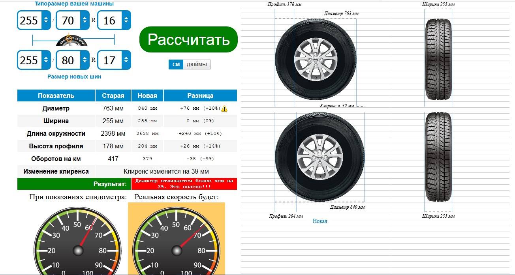515x275 pixels.
Task: Click the revolutions difference -38 (-9%)
Action: 200,159
